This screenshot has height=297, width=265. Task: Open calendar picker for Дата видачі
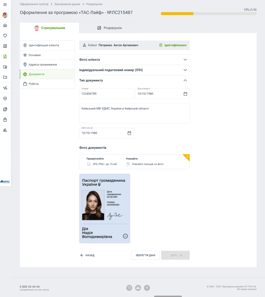185,94
